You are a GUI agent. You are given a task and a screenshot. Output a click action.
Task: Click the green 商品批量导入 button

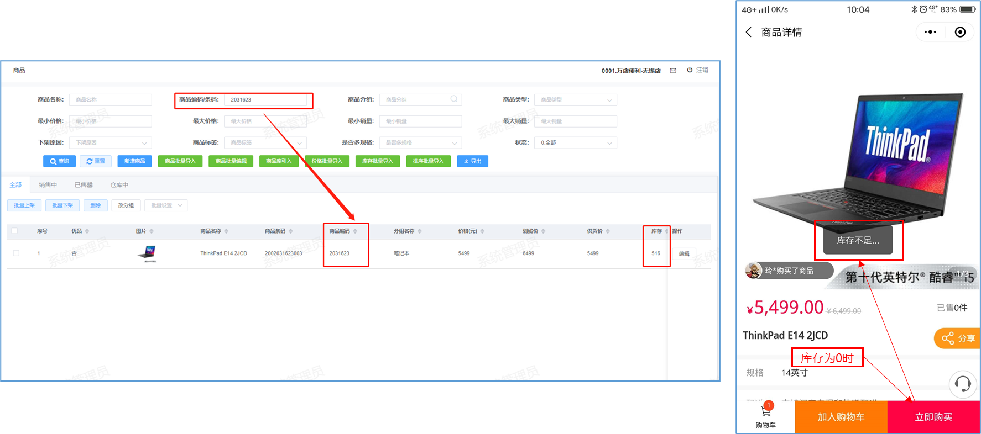[x=180, y=161]
